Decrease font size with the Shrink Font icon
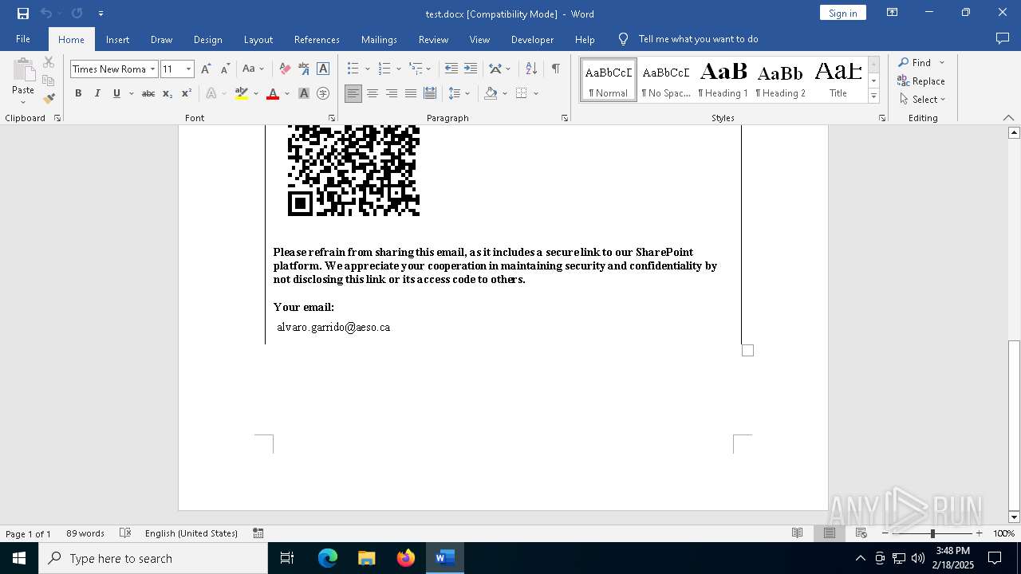Image resolution: width=1021 pixels, height=574 pixels. 225,69
